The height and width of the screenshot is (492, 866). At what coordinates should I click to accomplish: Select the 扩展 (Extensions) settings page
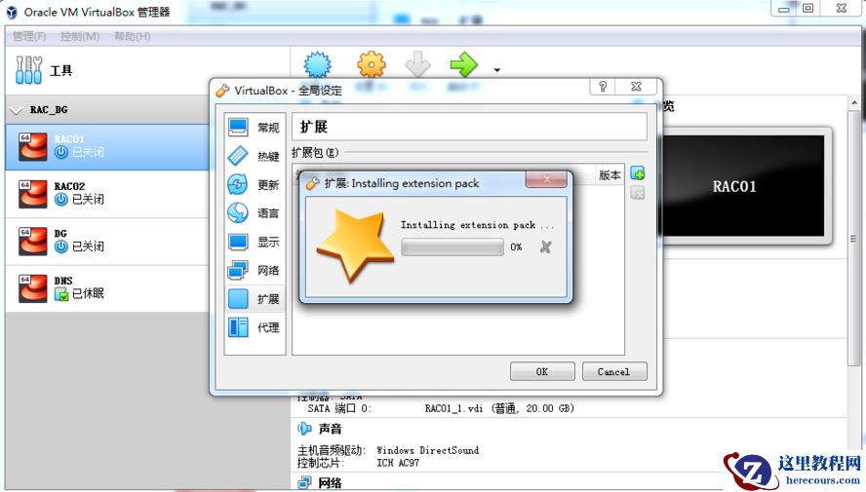(255, 299)
